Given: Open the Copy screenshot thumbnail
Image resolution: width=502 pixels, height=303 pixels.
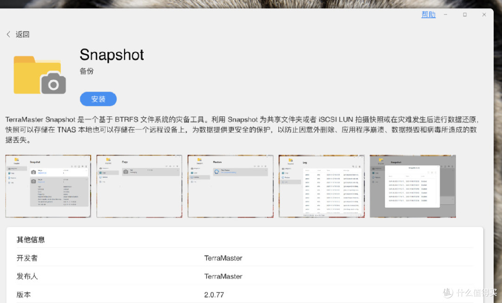Looking at the screenshot, I should click(139, 186).
